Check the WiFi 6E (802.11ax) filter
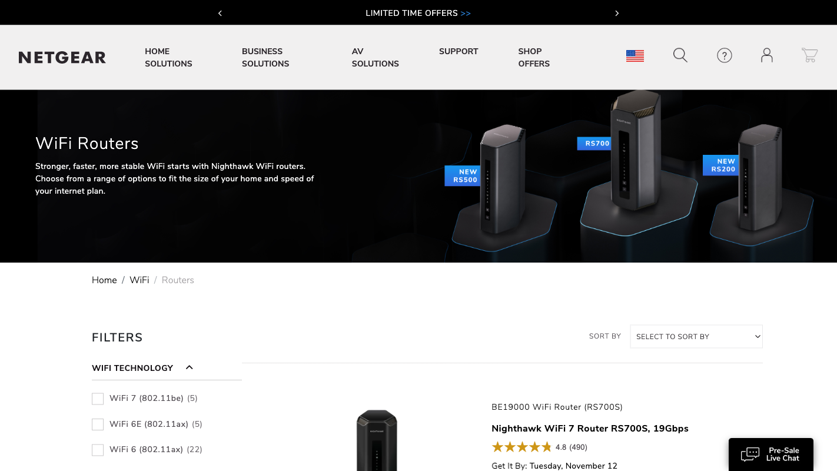 click(x=98, y=424)
